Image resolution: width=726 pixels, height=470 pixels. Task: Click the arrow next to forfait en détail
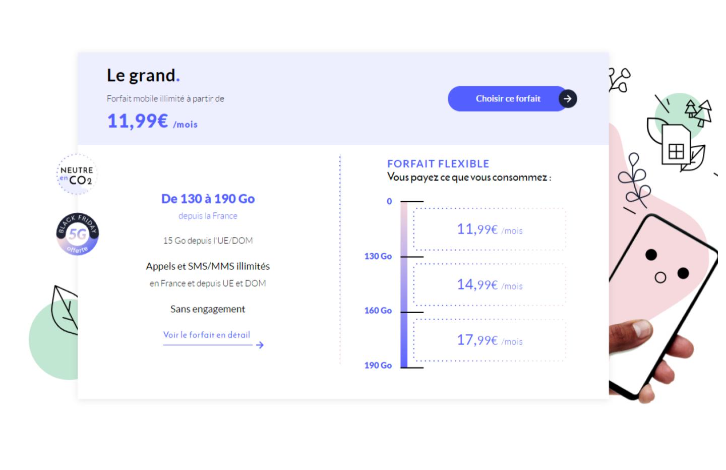pyautogui.click(x=260, y=345)
